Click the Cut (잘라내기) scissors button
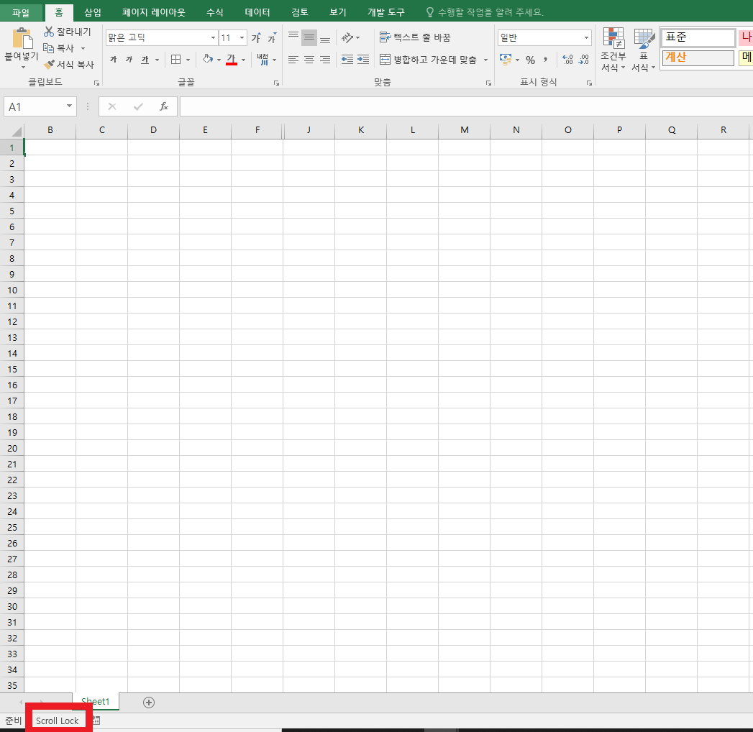This screenshot has height=732, width=753. pyautogui.click(x=67, y=32)
